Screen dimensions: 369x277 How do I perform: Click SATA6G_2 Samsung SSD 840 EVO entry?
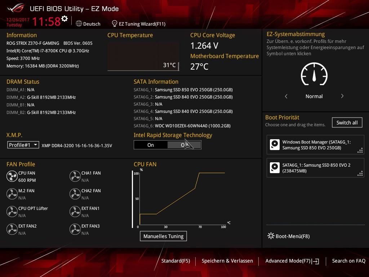183,97
